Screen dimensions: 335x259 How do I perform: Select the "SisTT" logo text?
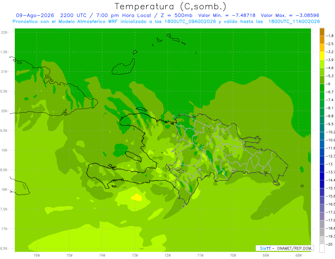click(x=265, y=248)
